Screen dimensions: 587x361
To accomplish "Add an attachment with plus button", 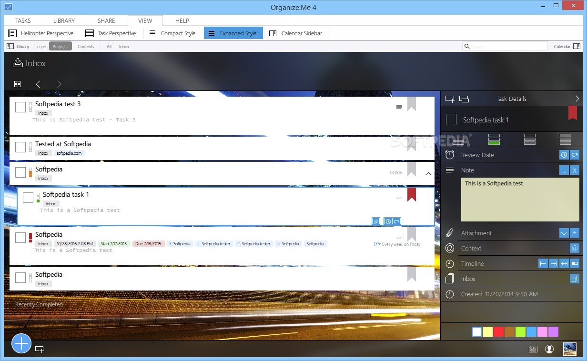I will 575,233.
